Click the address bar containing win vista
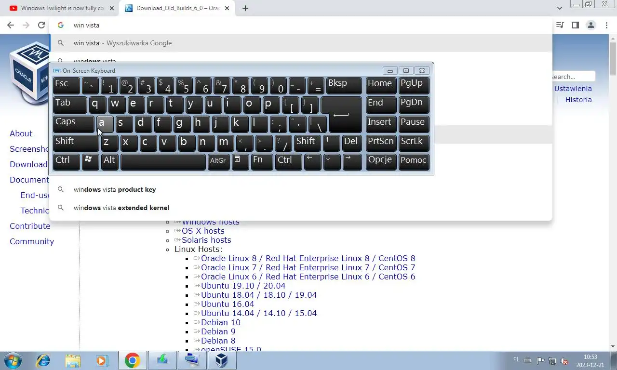Screen dimensions: 617x370 [x=301, y=25]
